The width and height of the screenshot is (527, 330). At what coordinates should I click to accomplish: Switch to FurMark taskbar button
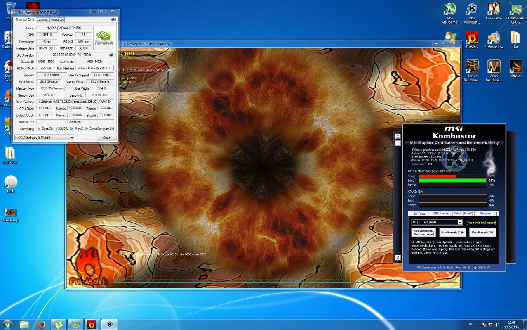92,324
